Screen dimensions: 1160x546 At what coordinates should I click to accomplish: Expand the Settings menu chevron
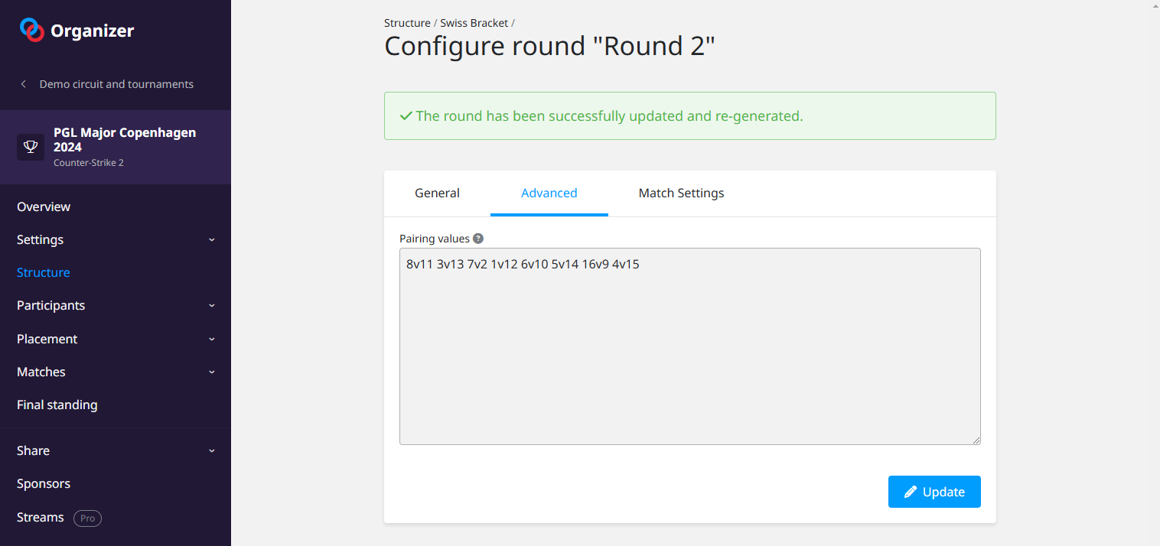tap(212, 240)
